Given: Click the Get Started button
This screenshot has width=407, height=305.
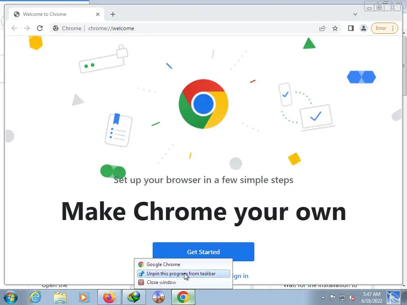Looking at the screenshot, I should pyautogui.click(x=203, y=252).
